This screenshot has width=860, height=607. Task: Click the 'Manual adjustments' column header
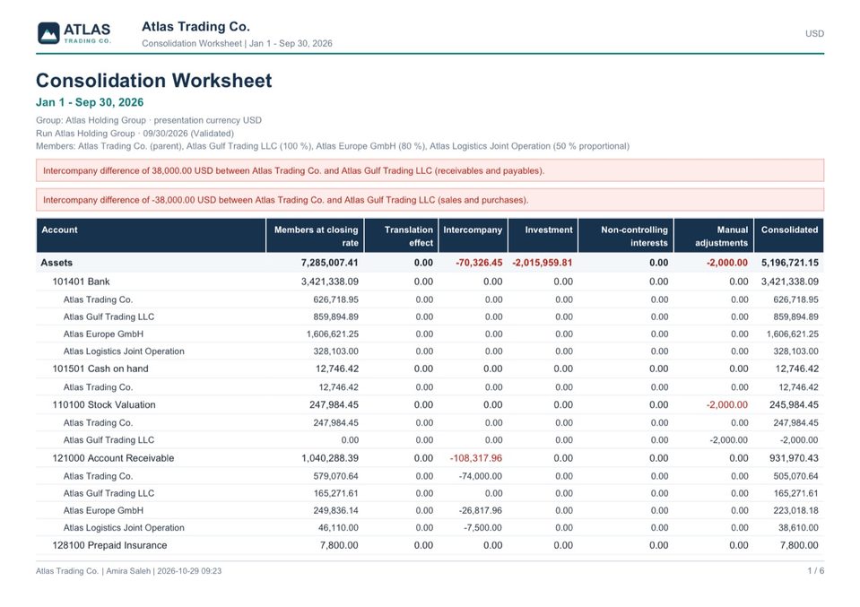pyautogui.click(x=714, y=236)
